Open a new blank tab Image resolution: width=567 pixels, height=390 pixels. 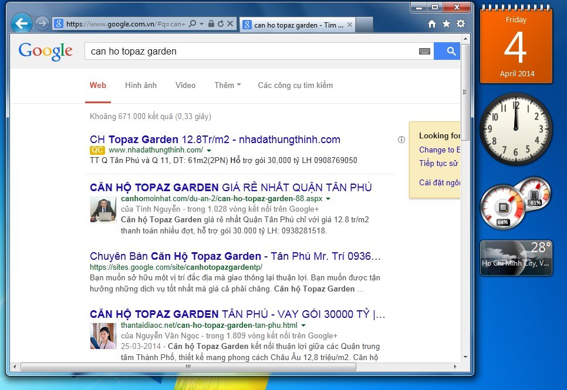pyautogui.click(x=364, y=25)
